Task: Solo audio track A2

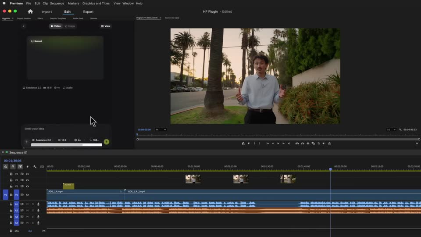Action: 33,210
